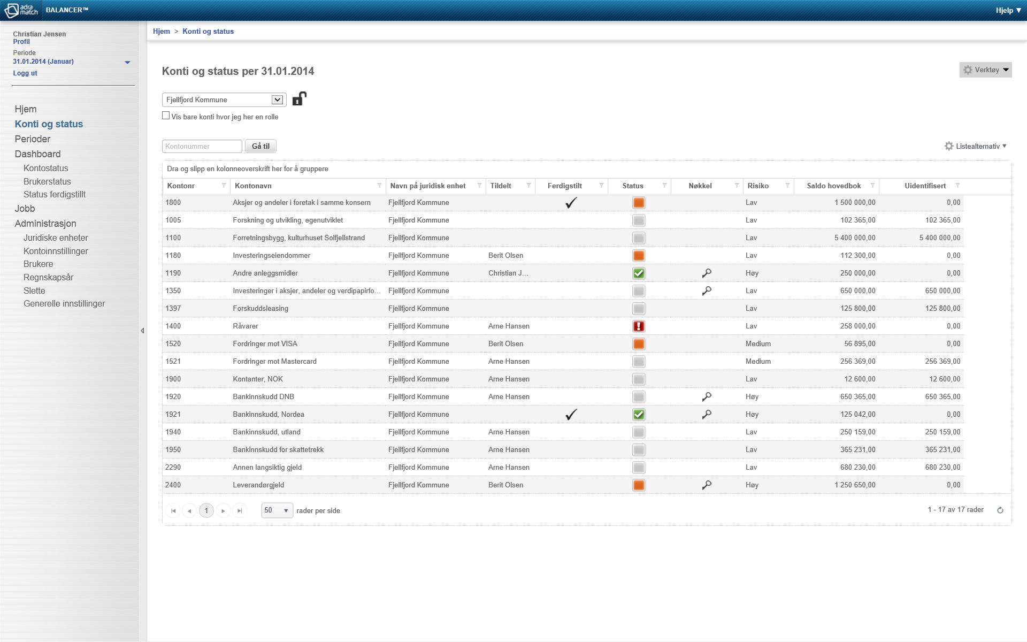Open filter for Kontonr column
Image resolution: width=1027 pixels, height=642 pixels.
pos(224,186)
